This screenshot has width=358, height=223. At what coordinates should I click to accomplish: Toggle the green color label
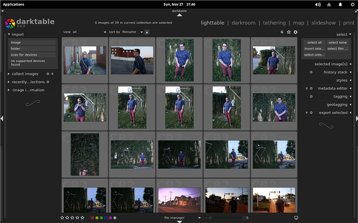102,218
